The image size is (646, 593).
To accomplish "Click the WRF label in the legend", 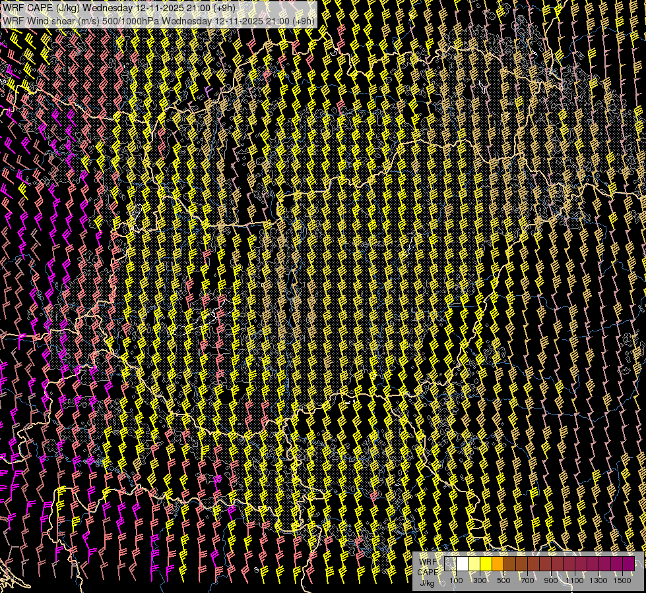I will pyautogui.click(x=428, y=562).
